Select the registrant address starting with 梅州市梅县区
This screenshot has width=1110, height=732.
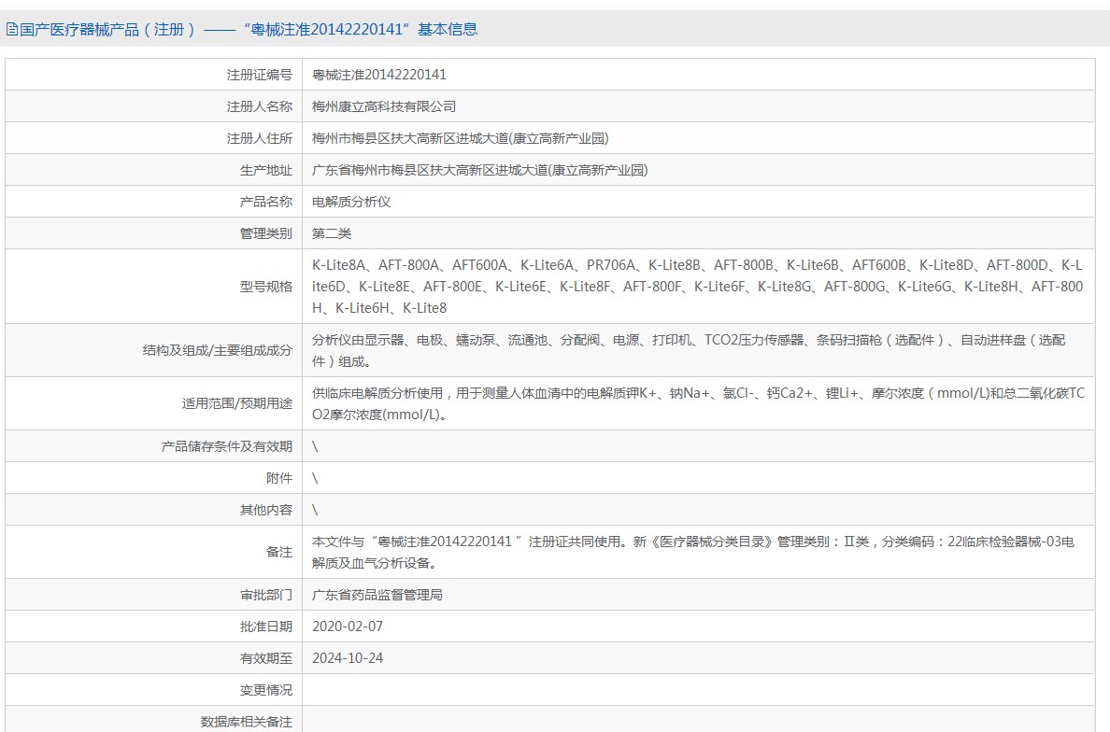coord(460,138)
